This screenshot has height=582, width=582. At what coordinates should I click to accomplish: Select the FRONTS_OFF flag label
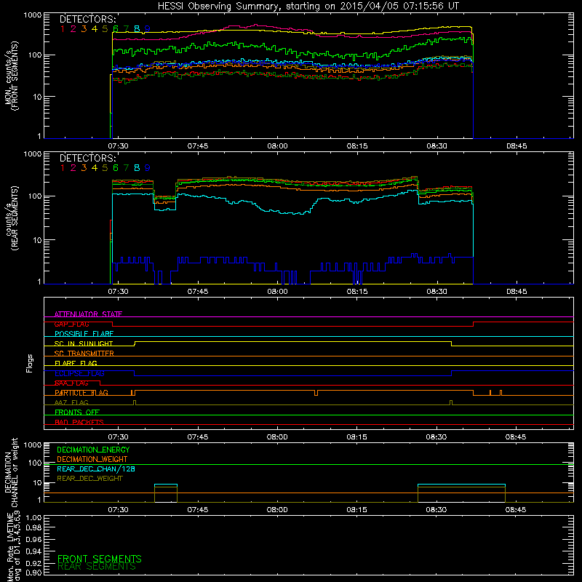(x=77, y=412)
